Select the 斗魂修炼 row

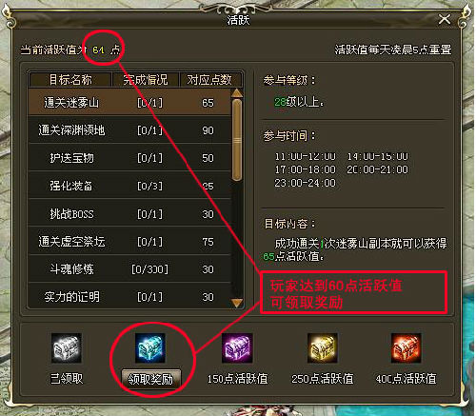click(129, 269)
